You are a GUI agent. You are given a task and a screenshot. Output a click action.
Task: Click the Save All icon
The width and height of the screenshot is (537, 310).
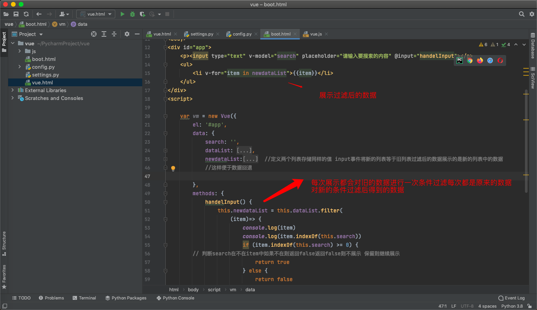point(16,14)
